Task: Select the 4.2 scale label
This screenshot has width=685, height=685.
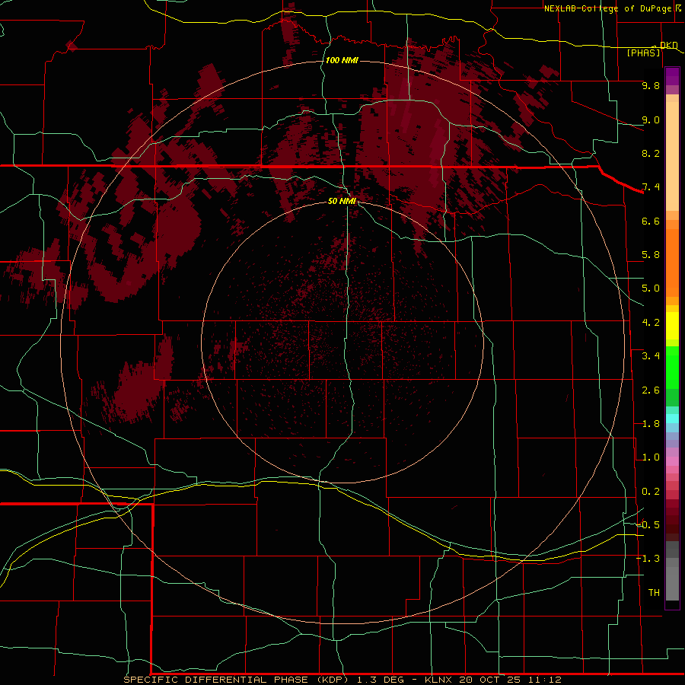Action: coord(651,323)
